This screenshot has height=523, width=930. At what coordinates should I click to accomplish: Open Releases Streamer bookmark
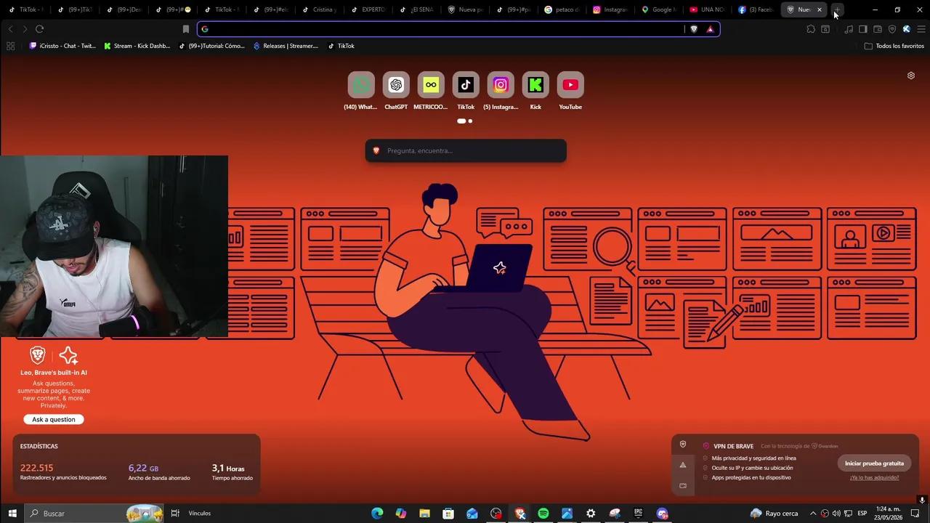(286, 46)
